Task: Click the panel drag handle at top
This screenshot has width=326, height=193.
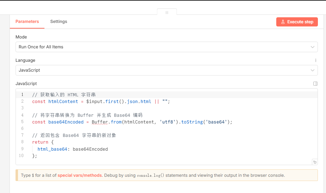Action: (167, 12)
